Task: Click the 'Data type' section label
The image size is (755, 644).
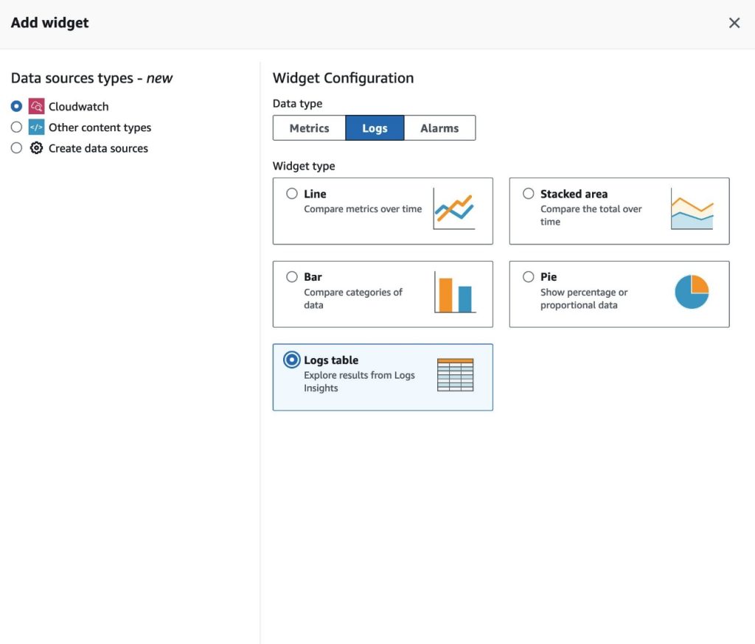Action: point(298,103)
